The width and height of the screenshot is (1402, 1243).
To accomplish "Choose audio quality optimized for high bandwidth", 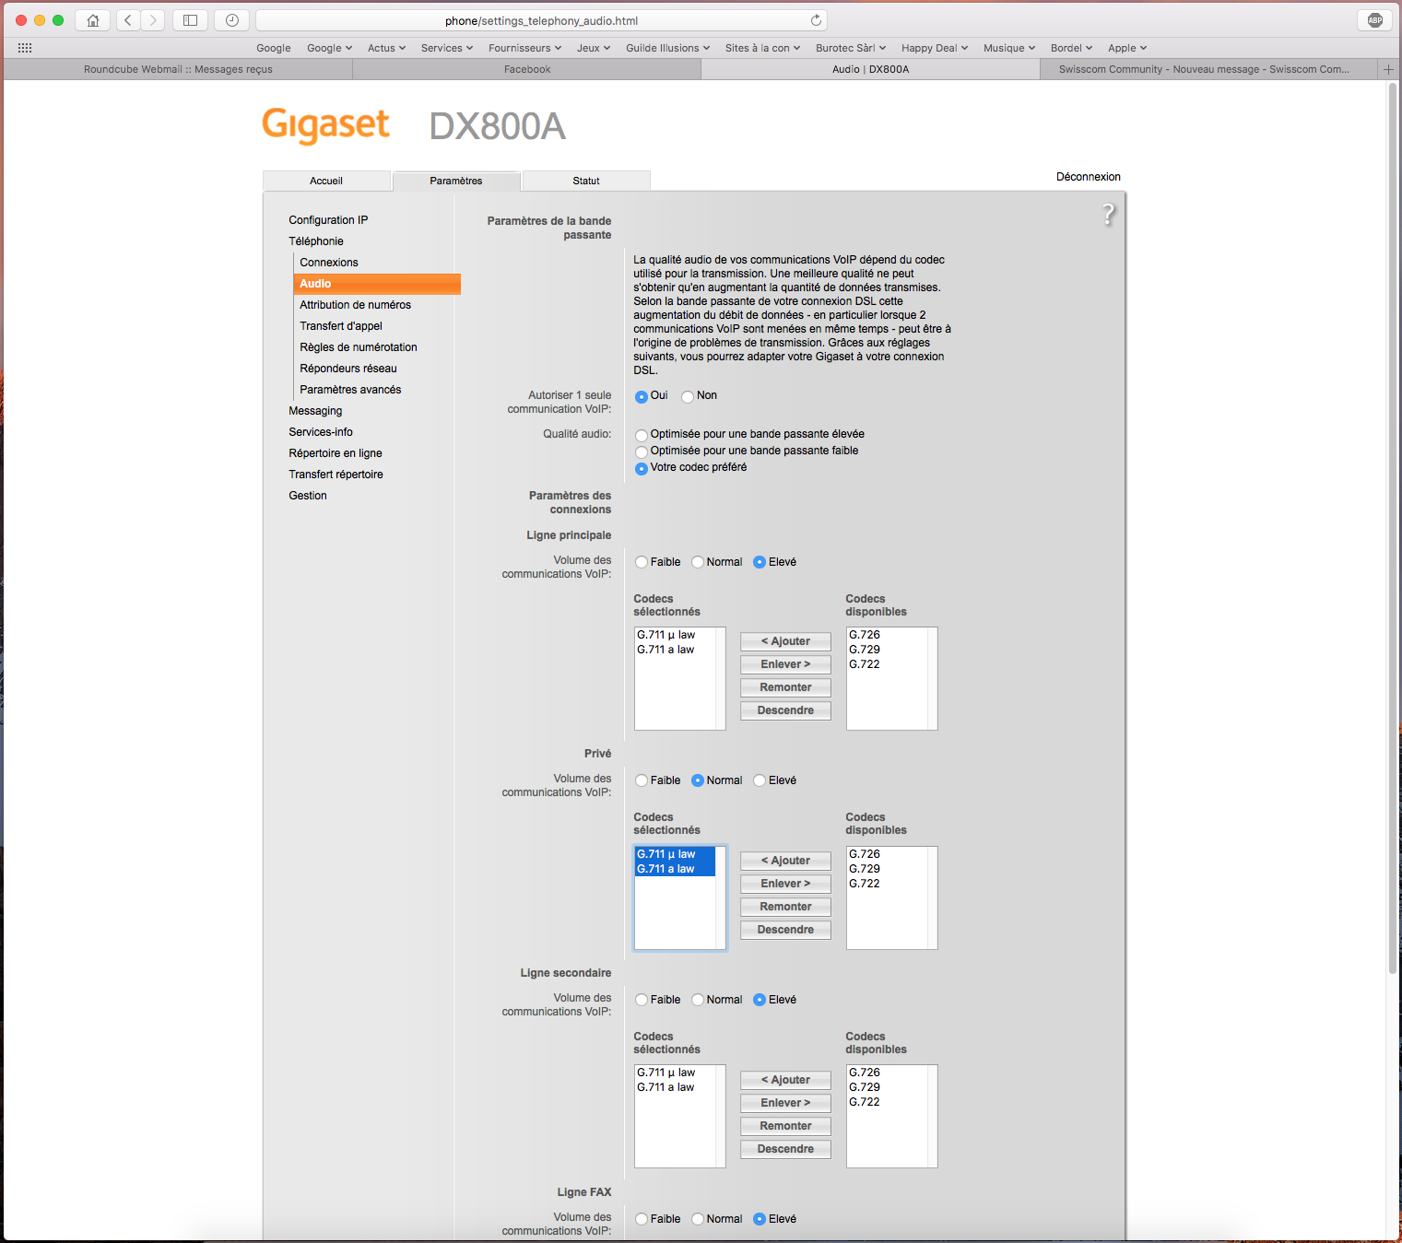I will tap(642, 435).
